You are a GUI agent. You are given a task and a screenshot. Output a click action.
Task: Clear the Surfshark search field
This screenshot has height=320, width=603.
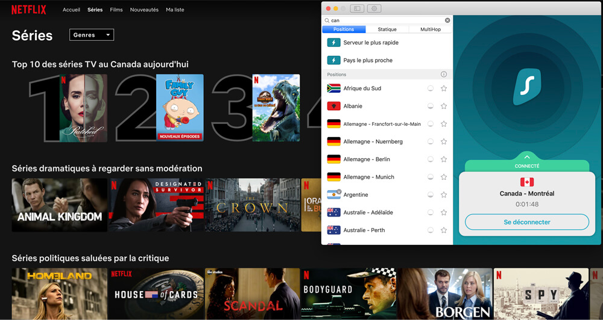coord(447,20)
